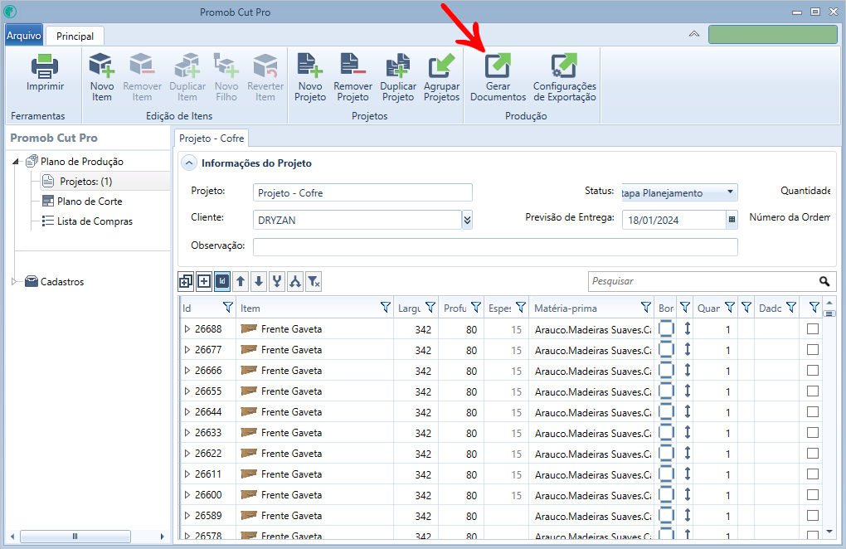Filter the Id column
This screenshot has width=846, height=549.
click(x=228, y=308)
